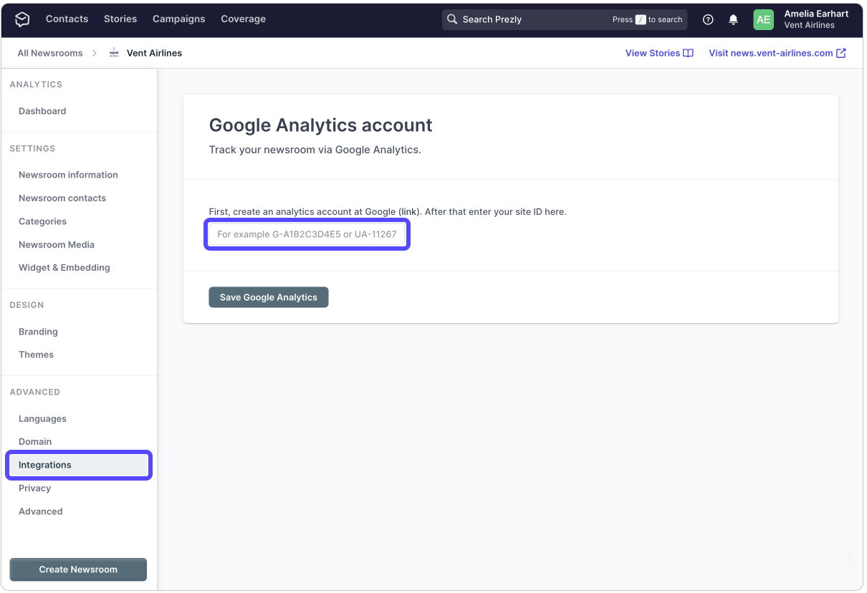Click the Vent Airlines newsroom logo
The width and height of the screenshot is (867, 593).
(x=114, y=53)
